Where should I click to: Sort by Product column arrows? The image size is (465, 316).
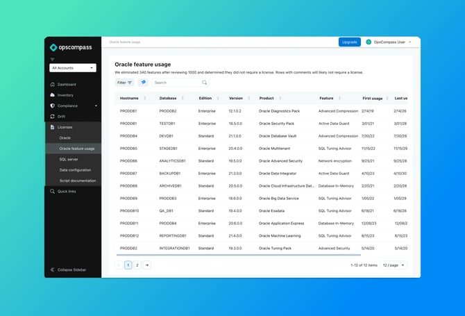click(280, 98)
